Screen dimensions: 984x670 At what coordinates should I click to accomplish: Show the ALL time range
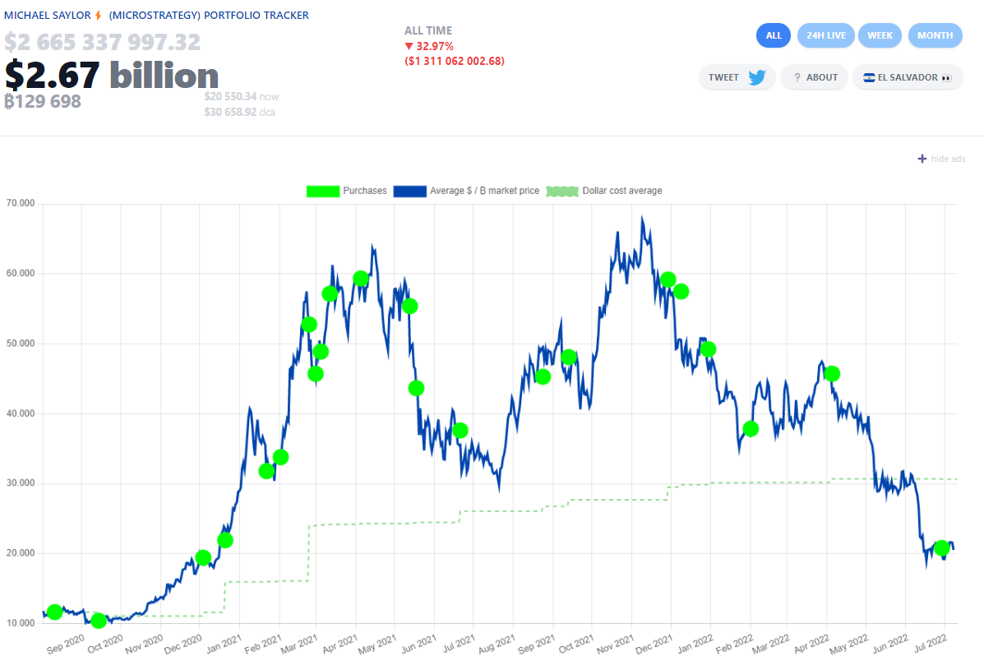tap(773, 35)
